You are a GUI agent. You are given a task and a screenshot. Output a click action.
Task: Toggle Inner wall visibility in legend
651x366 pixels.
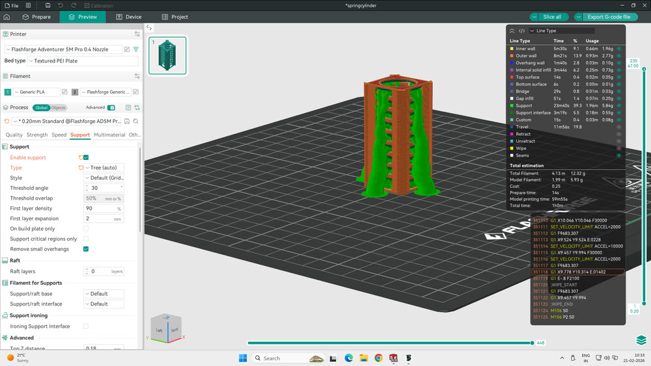point(618,49)
